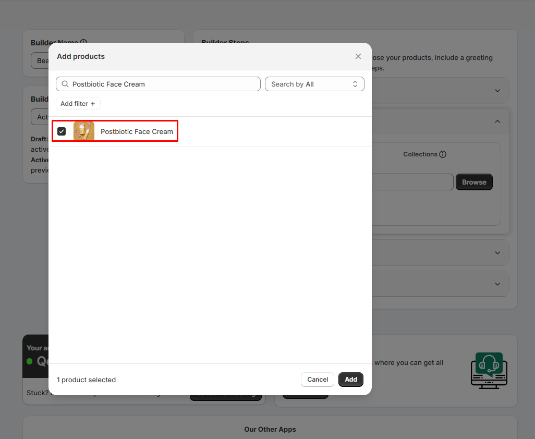
Task: Click the search field left of Browse
Action: coord(412,182)
